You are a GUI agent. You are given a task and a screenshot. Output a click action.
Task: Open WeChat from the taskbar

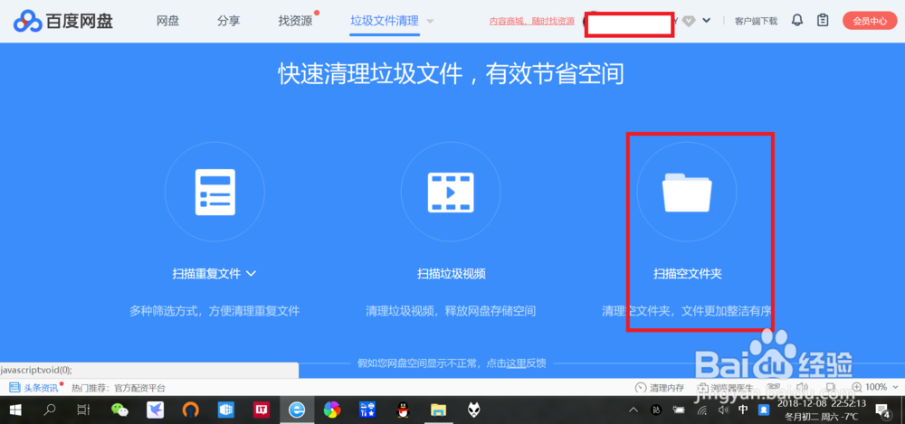click(x=119, y=410)
